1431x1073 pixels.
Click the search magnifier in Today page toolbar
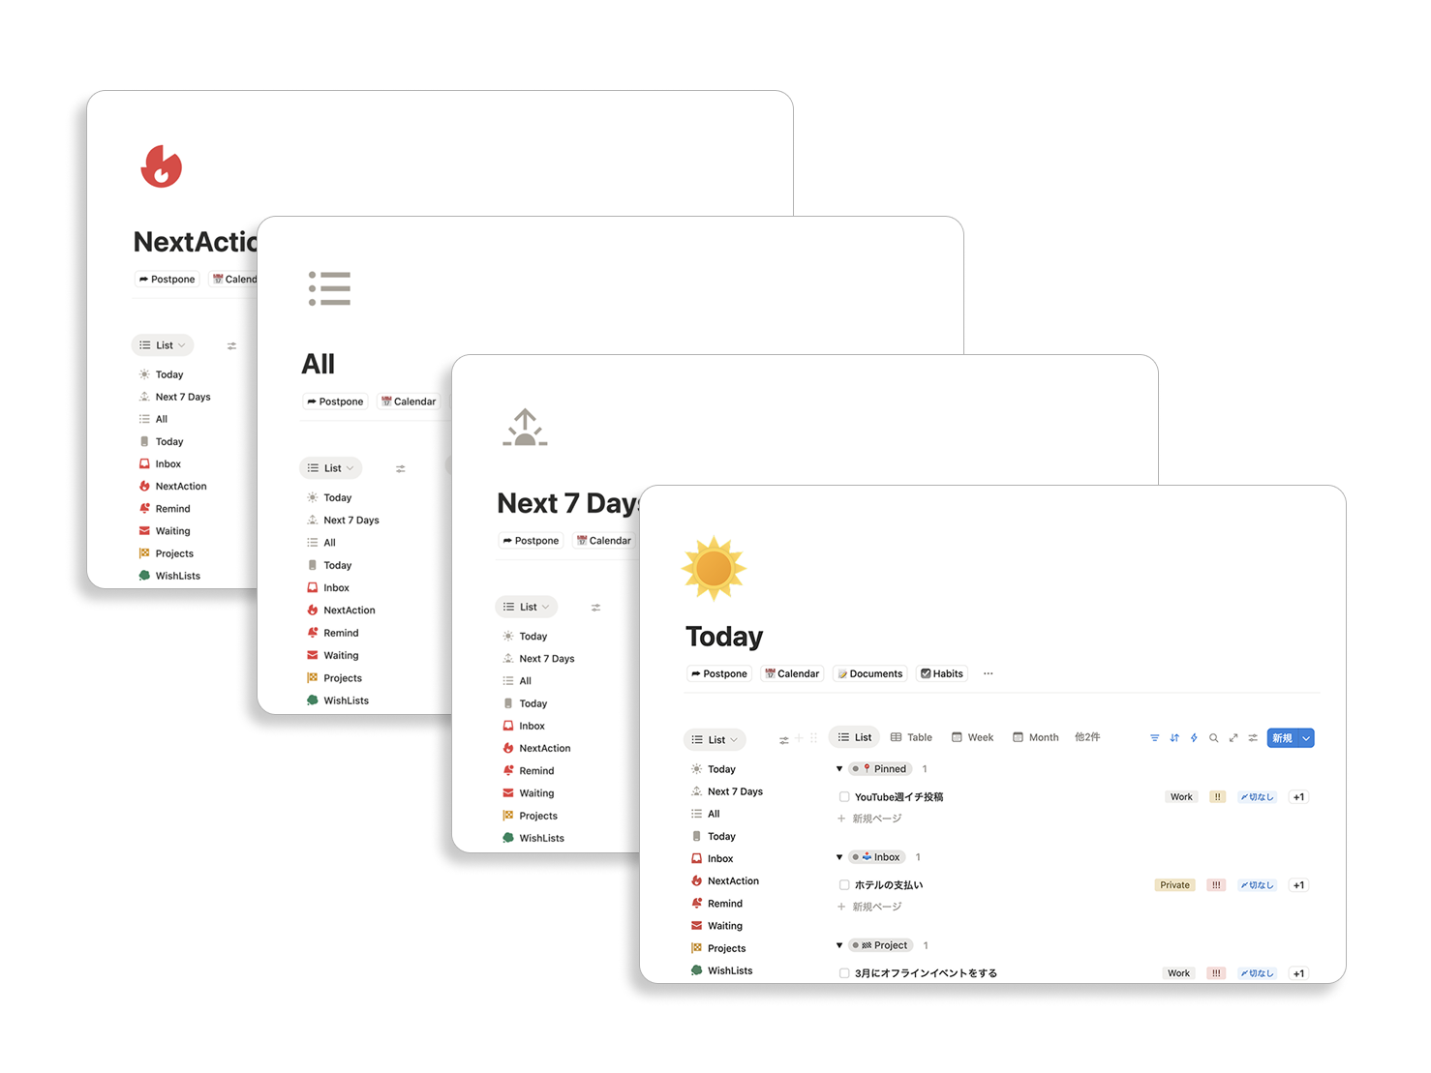click(1213, 738)
